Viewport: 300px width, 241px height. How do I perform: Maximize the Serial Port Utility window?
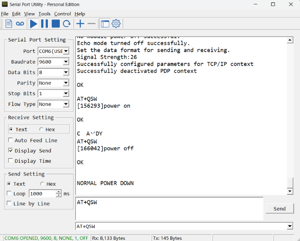pos(273,4)
